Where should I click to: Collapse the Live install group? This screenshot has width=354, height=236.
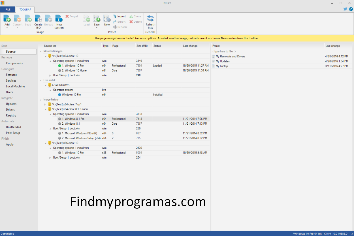coord(40,80)
